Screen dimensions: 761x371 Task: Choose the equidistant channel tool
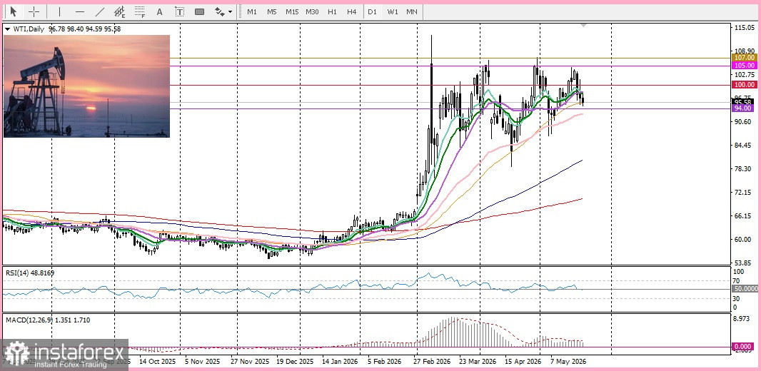[x=119, y=11]
